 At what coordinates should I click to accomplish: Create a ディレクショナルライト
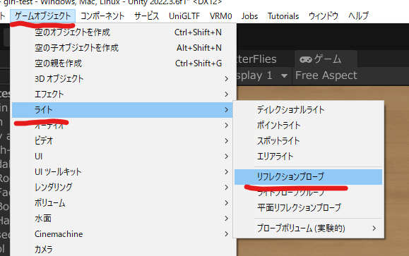pos(308,110)
